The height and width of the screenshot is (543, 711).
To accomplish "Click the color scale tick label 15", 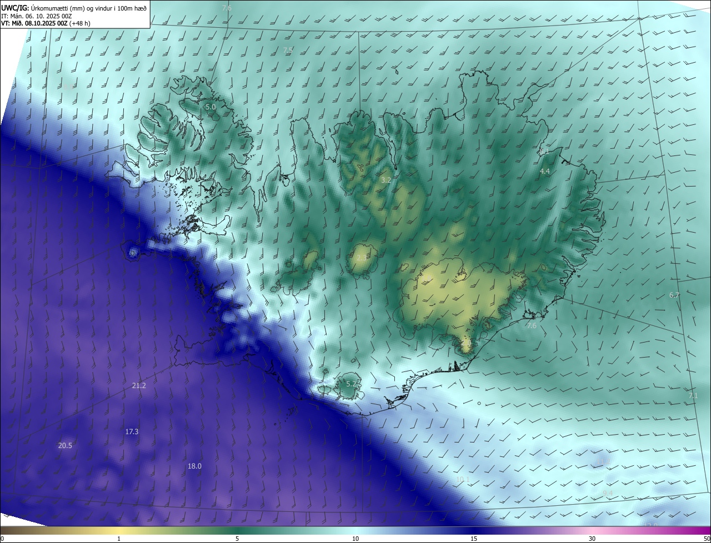I will (474, 539).
